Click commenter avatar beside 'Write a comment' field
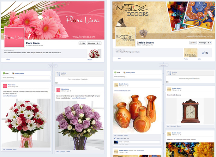This screenshot has width=216, height=157. coord(116,142)
